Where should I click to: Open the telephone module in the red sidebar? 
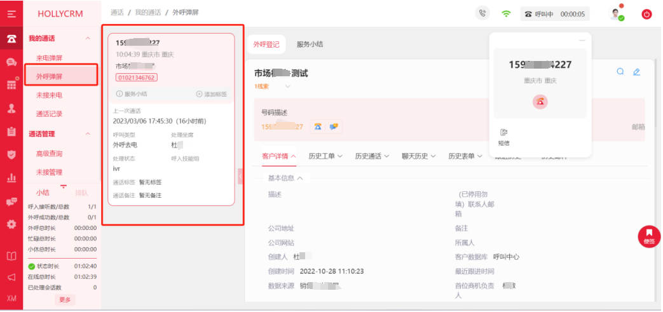point(11,39)
